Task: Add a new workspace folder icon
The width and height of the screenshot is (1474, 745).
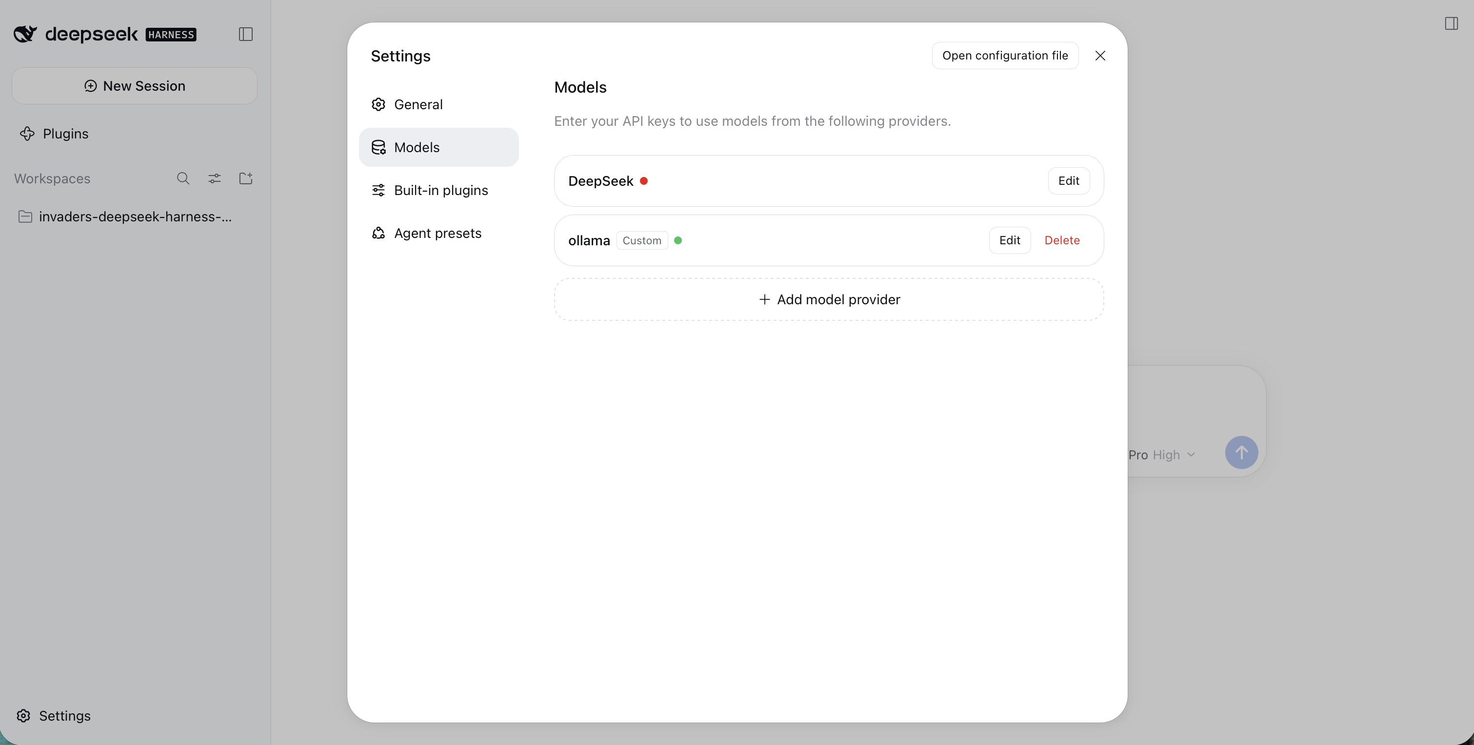Action: pos(246,178)
